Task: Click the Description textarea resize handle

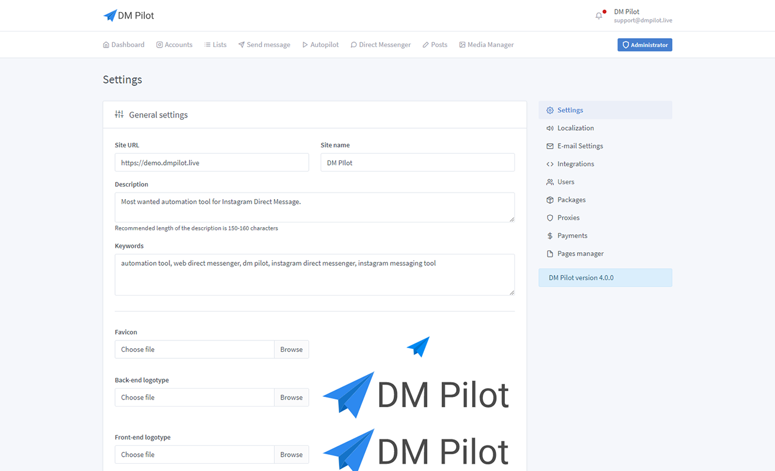Action: pos(511,219)
